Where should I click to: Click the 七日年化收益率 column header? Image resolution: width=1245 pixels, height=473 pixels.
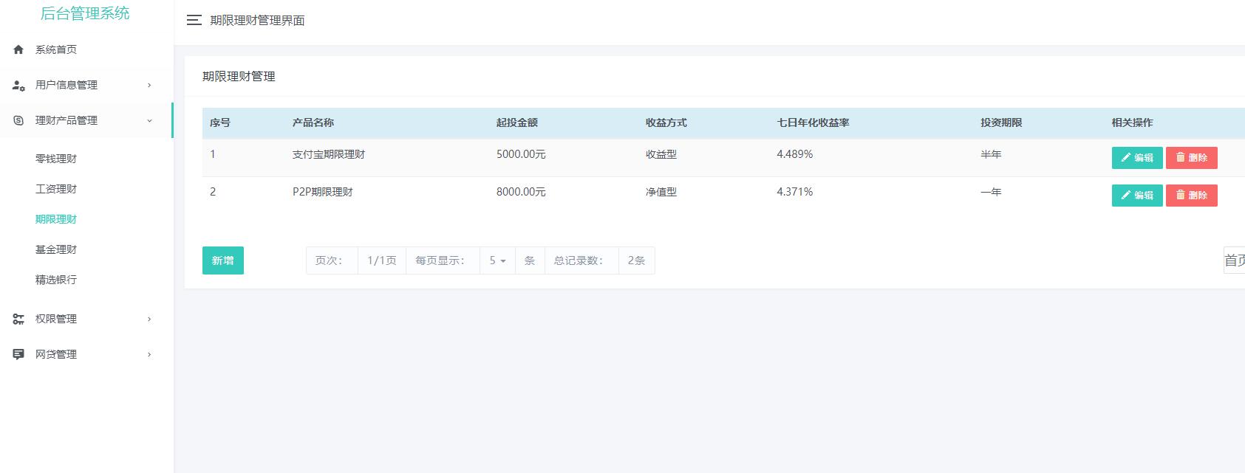[813, 122]
